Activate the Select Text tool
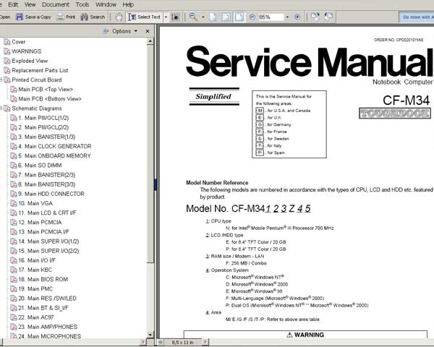The image size is (434, 347). [144, 17]
